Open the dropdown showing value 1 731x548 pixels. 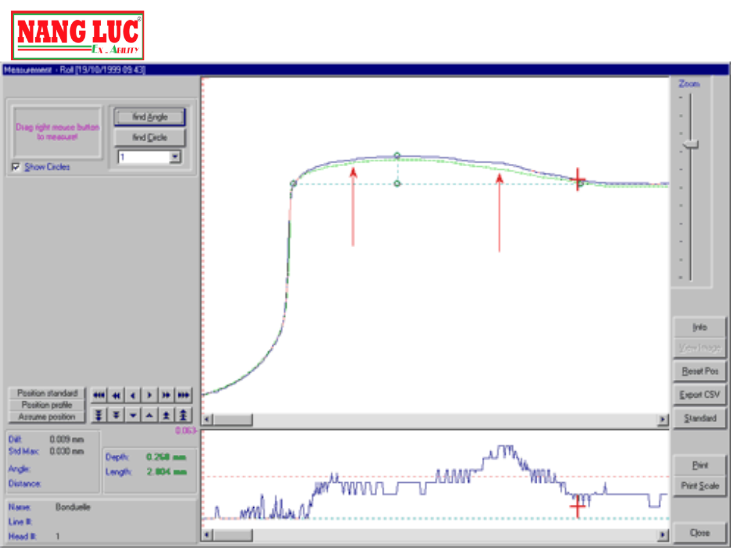point(175,157)
